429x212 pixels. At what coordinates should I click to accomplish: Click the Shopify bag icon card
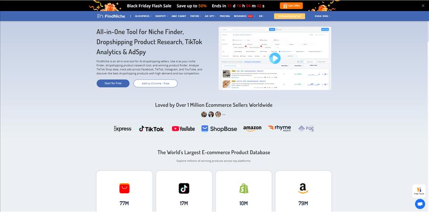[x=244, y=191]
